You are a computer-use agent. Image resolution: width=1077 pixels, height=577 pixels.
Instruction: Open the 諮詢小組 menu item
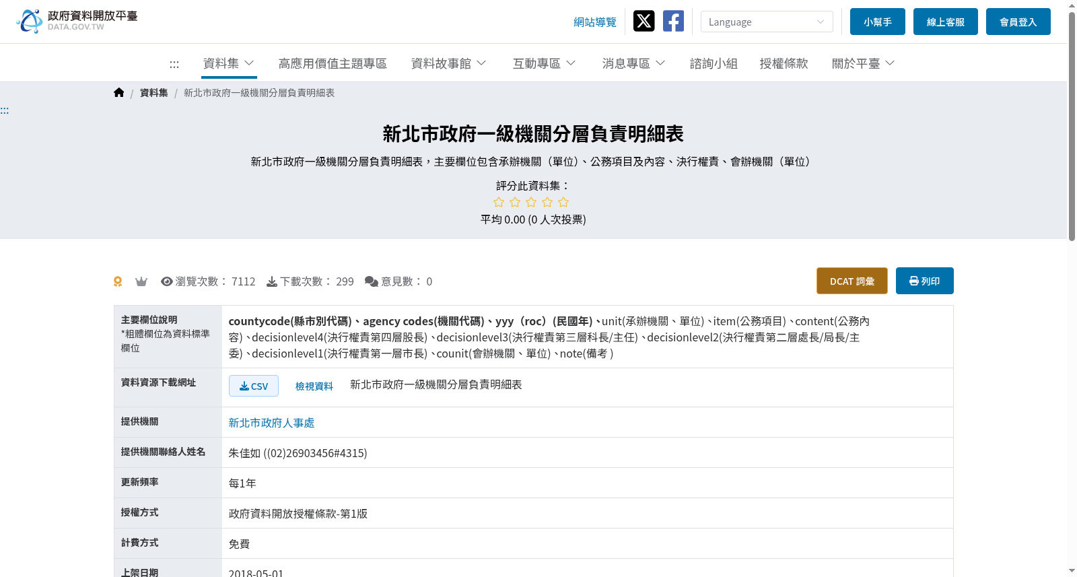point(714,63)
